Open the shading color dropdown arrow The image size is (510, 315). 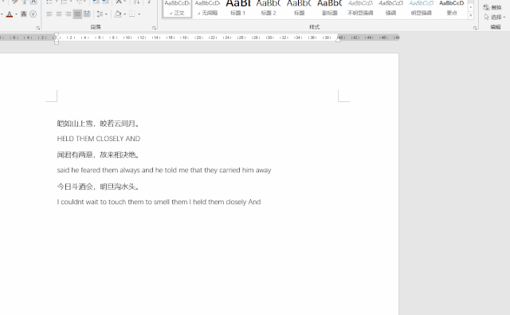point(125,14)
